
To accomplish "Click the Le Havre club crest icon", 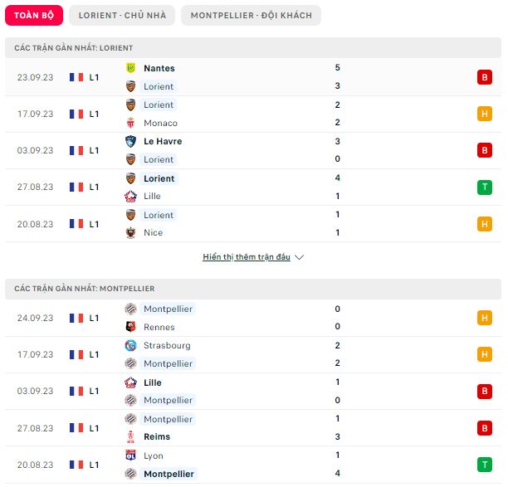I will (x=130, y=142).
